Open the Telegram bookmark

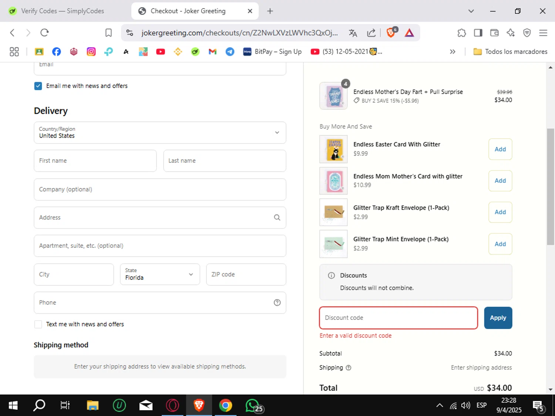coord(230,52)
